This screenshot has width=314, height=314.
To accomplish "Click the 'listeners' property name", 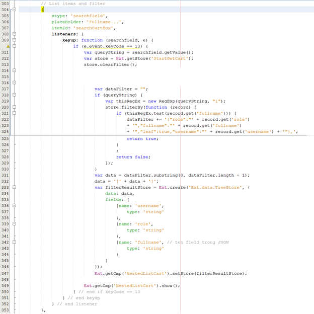I will pos(63,34).
